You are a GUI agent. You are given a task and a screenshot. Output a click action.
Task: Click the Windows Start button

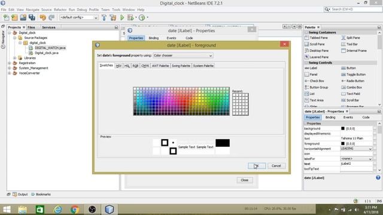7,210
